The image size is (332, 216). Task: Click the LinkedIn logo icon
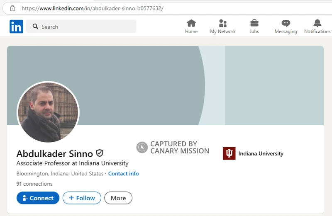click(x=16, y=27)
